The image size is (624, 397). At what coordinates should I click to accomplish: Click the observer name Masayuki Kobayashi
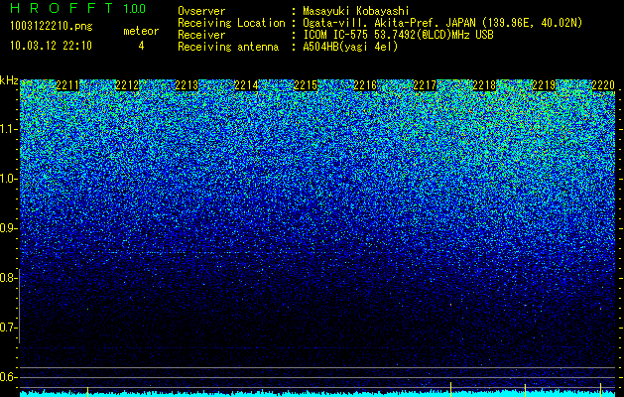(x=356, y=11)
